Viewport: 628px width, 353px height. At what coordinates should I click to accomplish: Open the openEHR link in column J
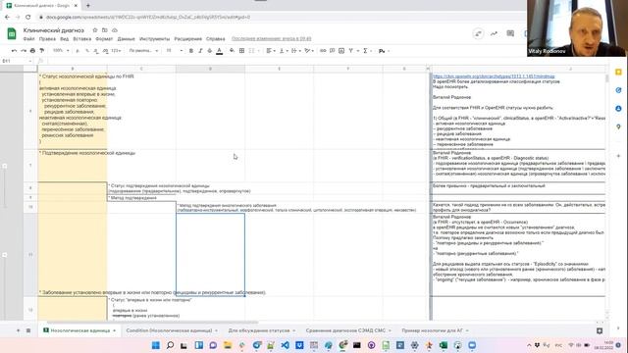point(494,76)
